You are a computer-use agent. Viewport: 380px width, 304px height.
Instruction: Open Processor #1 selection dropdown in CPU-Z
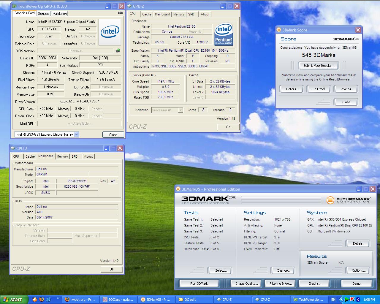180,110
